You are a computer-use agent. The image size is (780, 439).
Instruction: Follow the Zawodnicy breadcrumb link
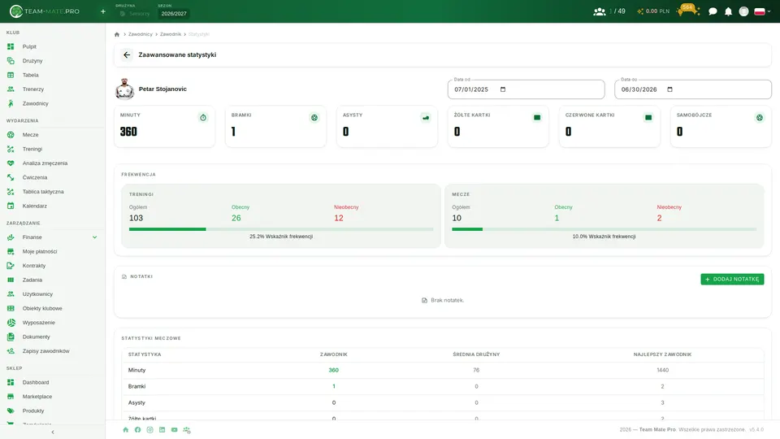coord(141,34)
